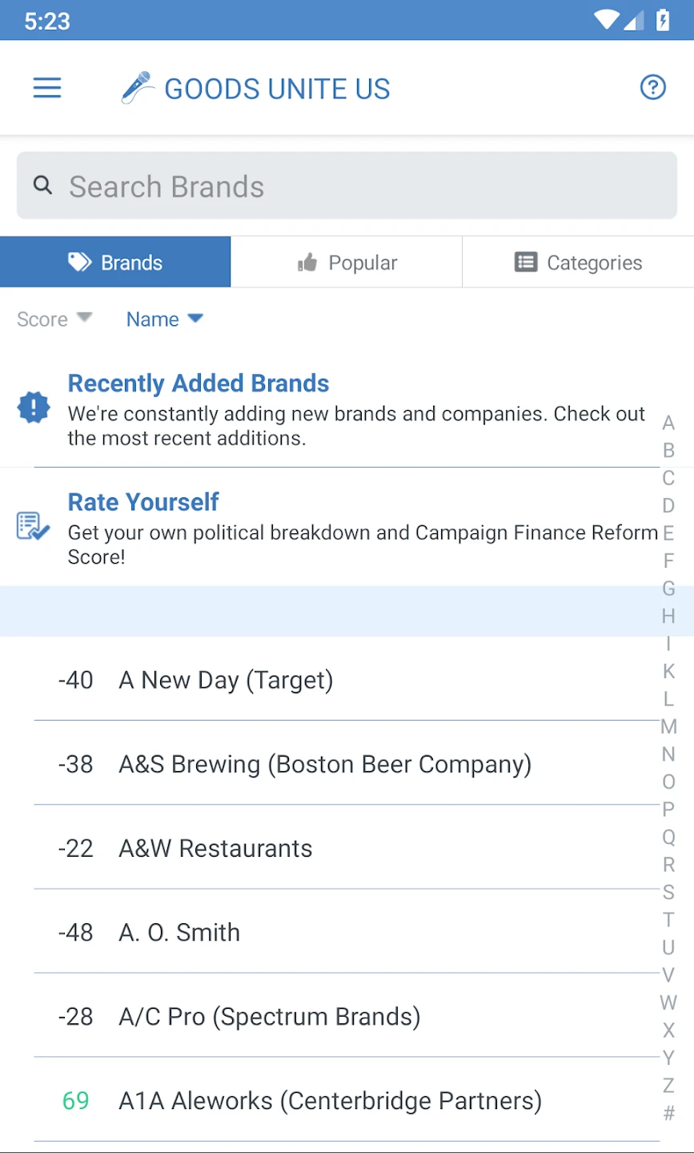Tap the help question mark icon

point(653,87)
